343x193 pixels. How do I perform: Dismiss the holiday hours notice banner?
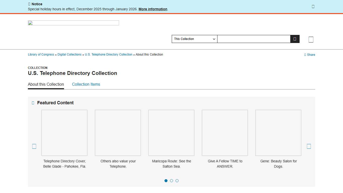pyautogui.click(x=313, y=6)
